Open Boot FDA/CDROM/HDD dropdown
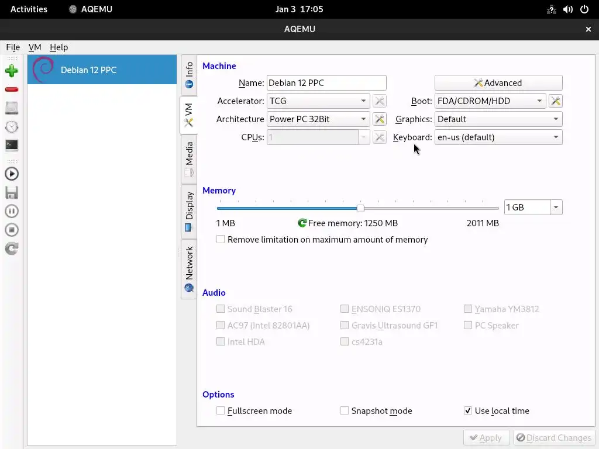Image resolution: width=599 pixels, height=449 pixels. [x=490, y=101]
